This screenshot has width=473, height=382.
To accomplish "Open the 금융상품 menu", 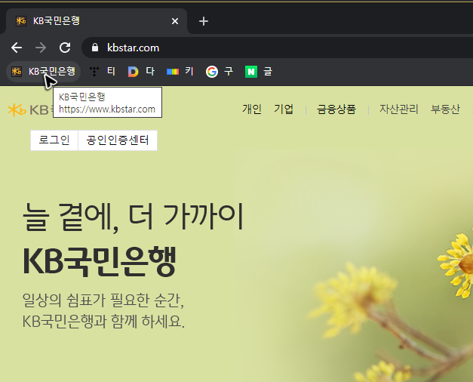I will click(336, 109).
